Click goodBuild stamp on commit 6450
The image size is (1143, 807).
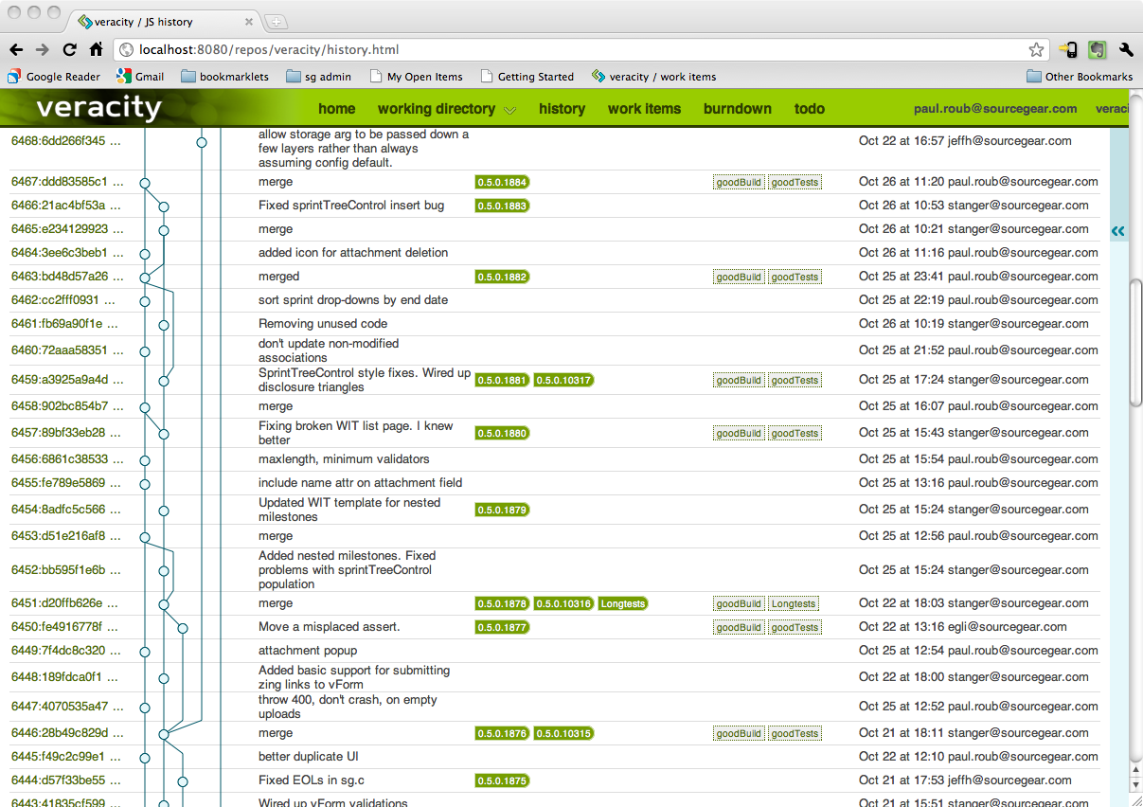739,628
